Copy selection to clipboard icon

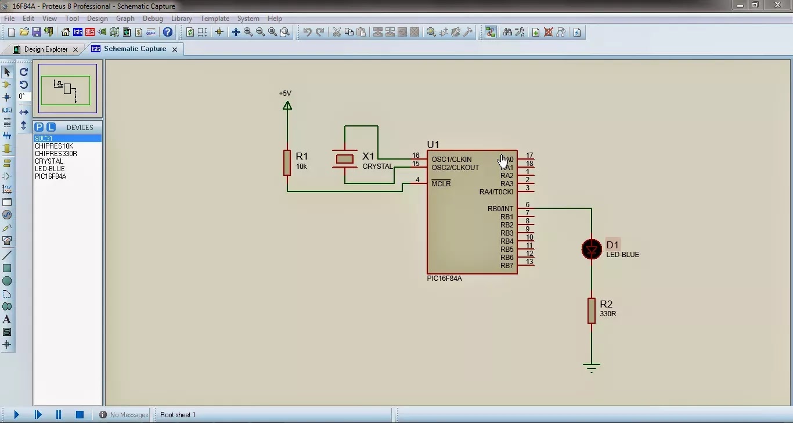tap(349, 32)
